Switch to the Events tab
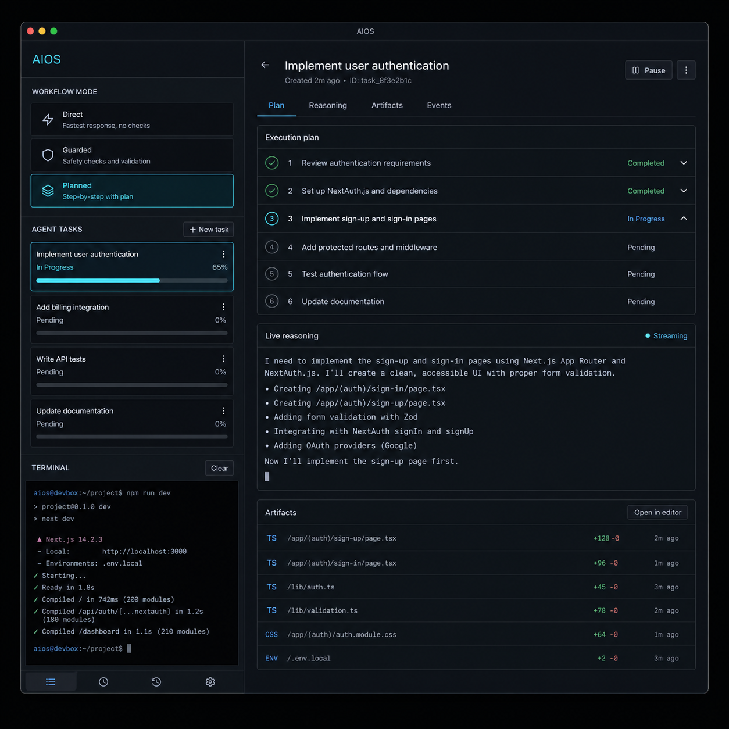729x729 pixels. pos(439,105)
